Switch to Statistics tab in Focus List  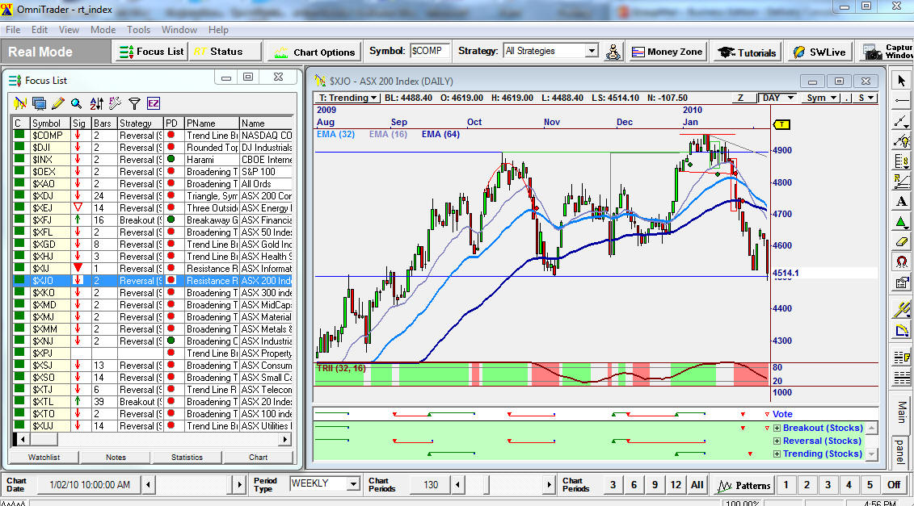point(187,457)
